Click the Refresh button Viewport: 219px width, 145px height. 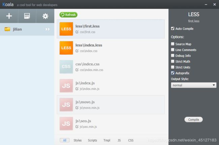68,15
